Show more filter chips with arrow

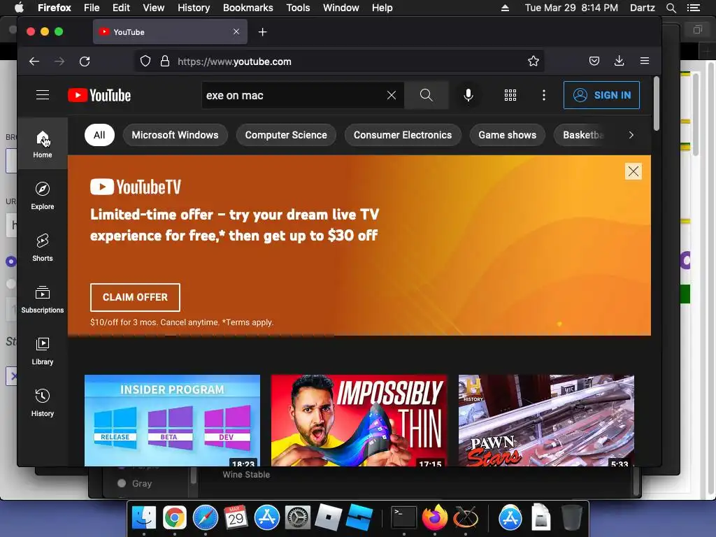[631, 135]
